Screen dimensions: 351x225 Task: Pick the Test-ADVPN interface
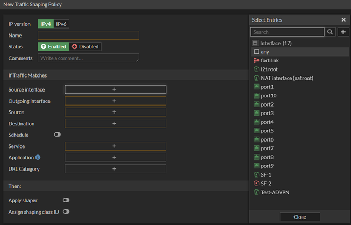point(275,192)
